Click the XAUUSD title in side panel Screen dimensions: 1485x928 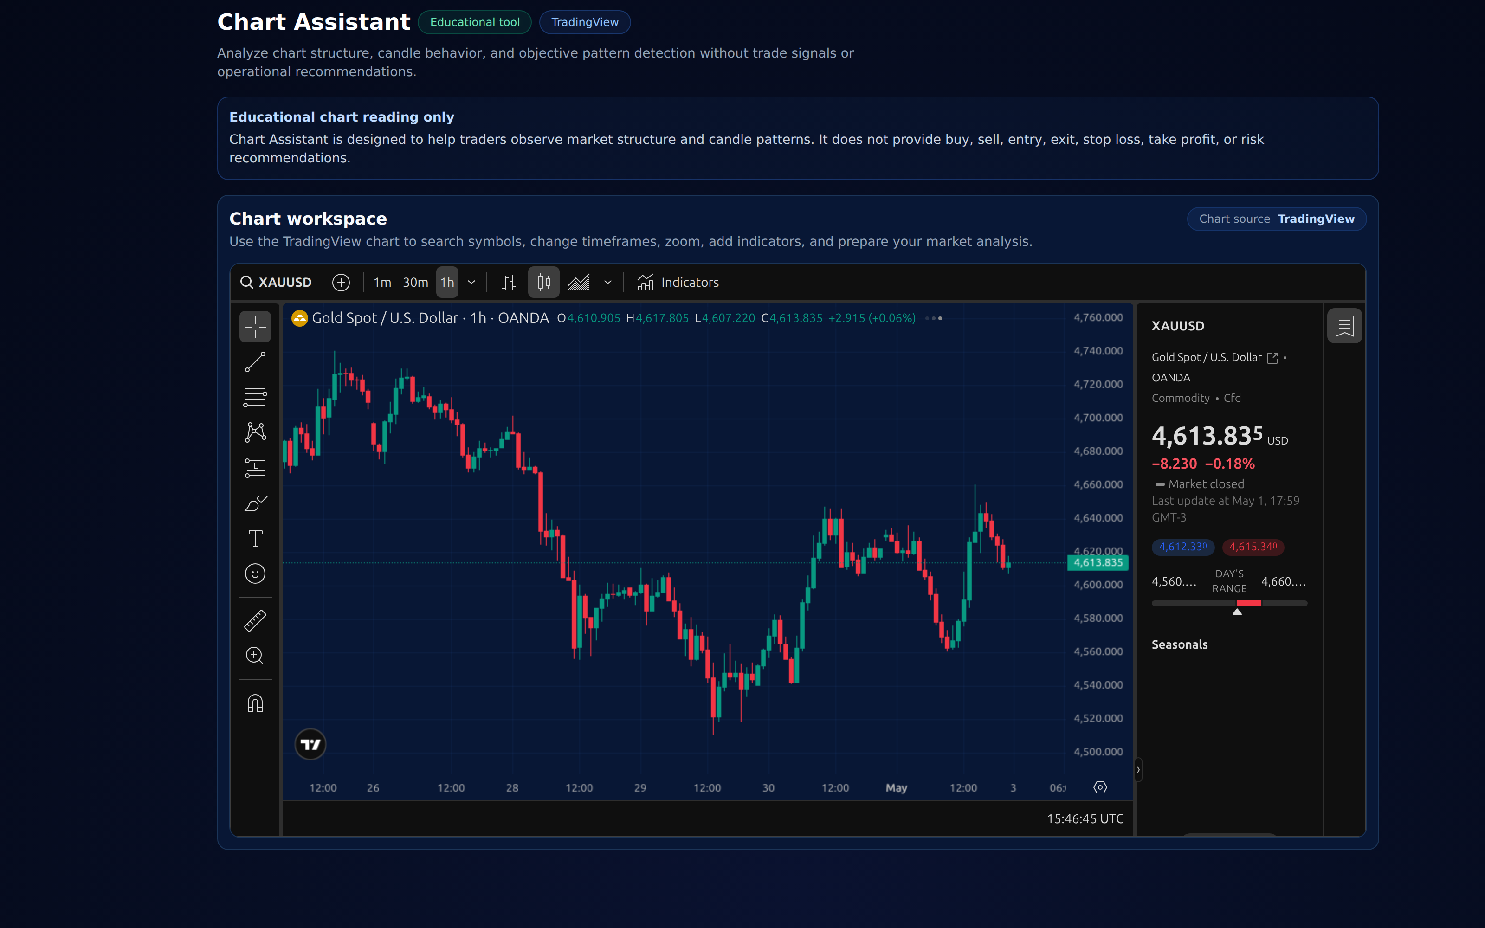coord(1178,327)
